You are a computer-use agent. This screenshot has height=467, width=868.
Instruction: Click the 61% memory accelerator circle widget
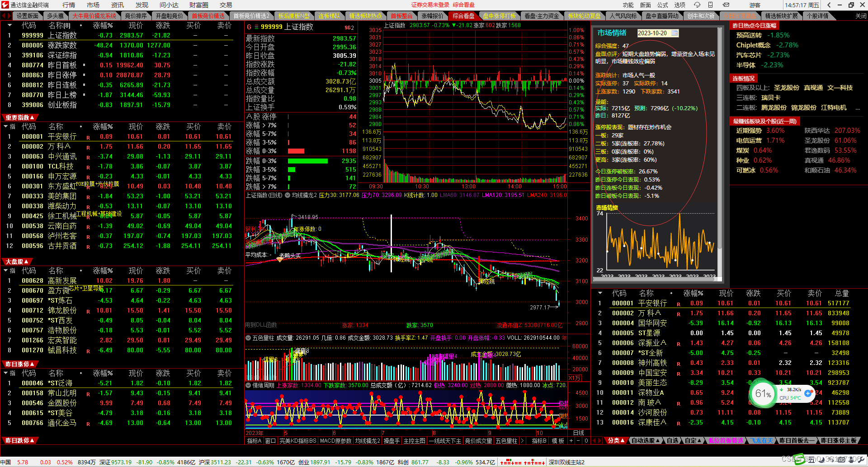763,393
